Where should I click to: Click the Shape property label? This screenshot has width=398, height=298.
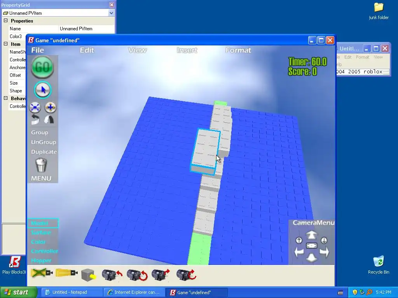click(16, 91)
